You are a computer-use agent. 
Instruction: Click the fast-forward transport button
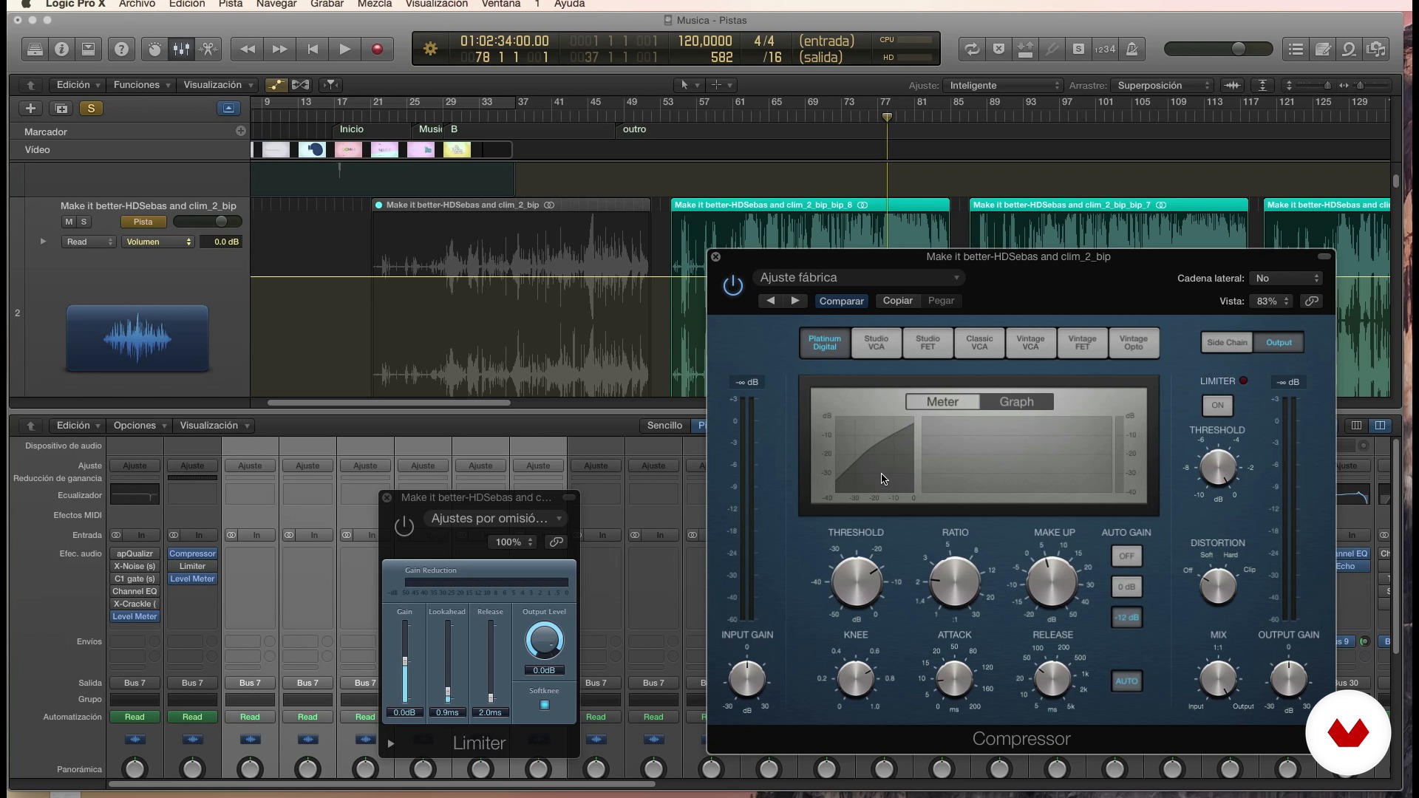tap(279, 50)
